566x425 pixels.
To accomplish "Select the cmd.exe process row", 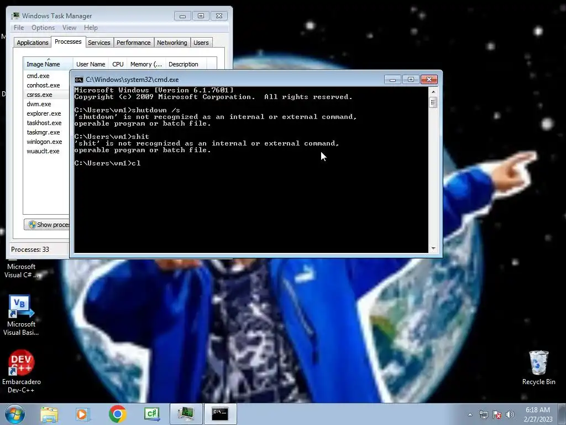I will (x=46, y=76).
